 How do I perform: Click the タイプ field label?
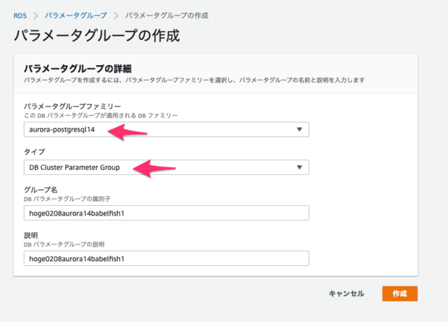pos(34,152)
